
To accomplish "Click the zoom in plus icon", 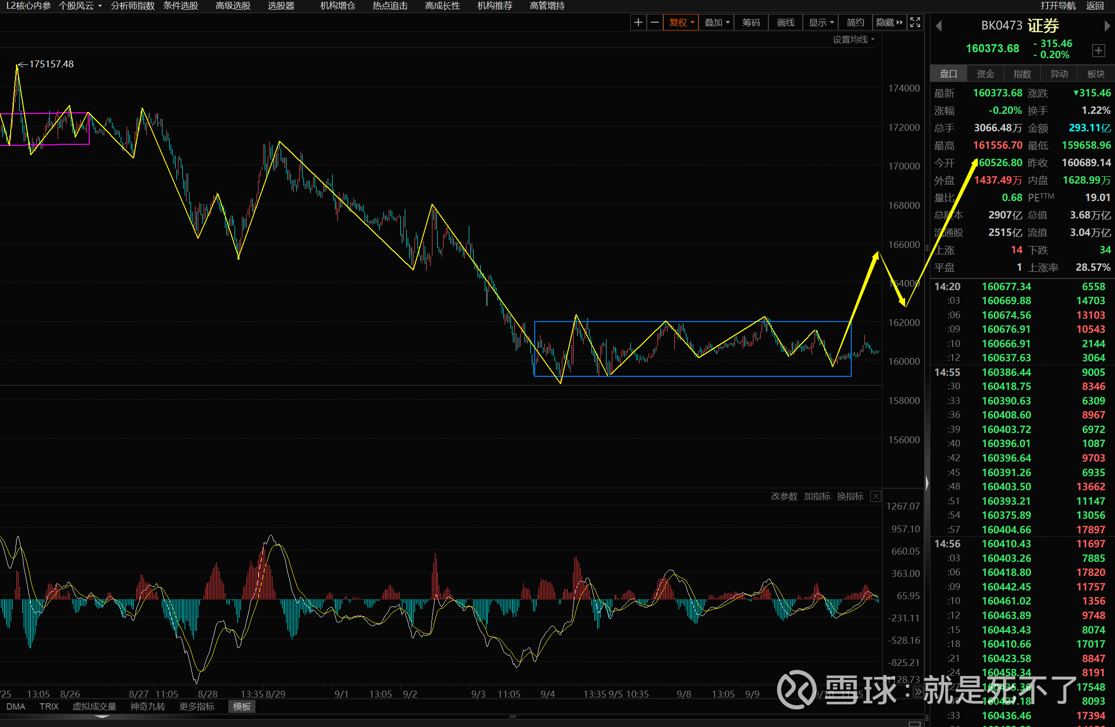I will [638, 22].
